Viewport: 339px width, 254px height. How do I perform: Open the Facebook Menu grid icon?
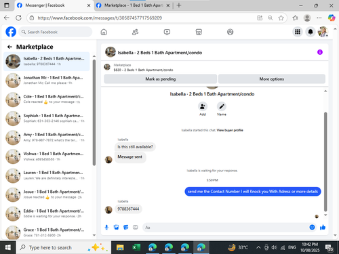coord(298,32)
